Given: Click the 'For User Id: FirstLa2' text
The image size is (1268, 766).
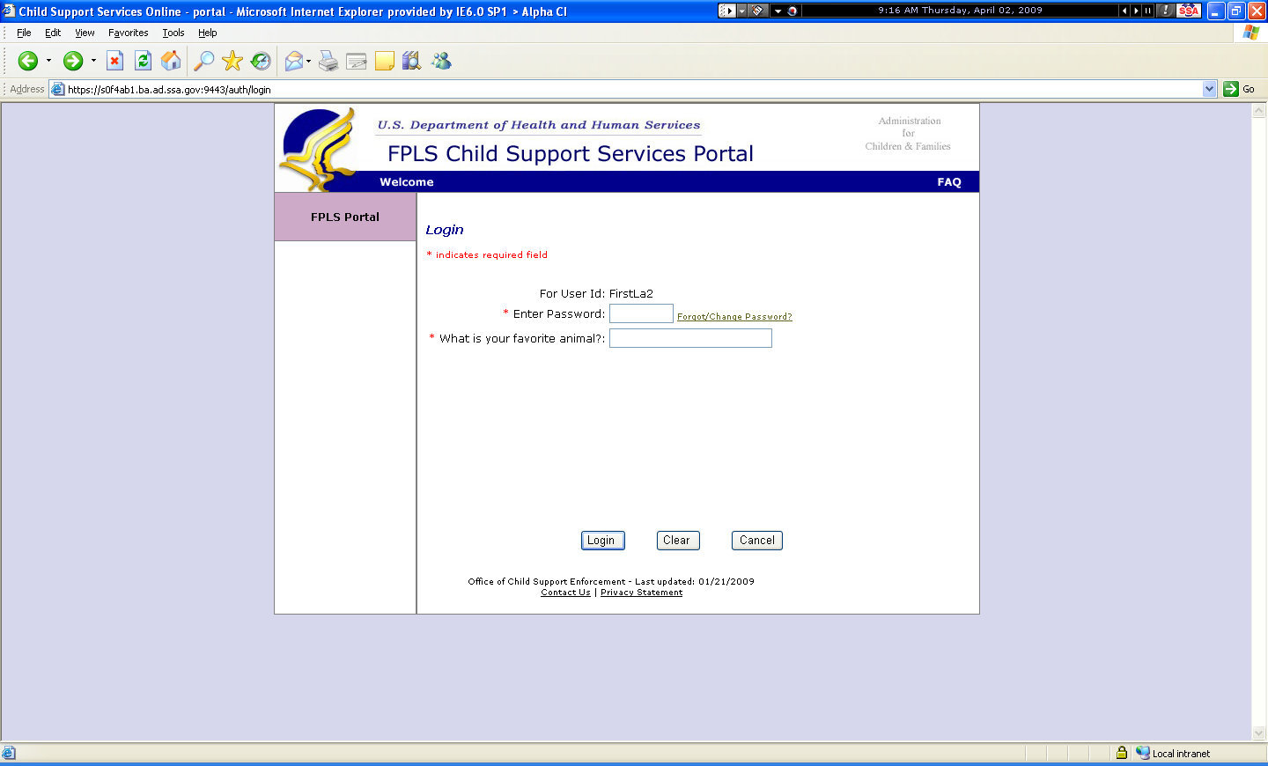Looking at the screenshot, I should tap(596, 293).
